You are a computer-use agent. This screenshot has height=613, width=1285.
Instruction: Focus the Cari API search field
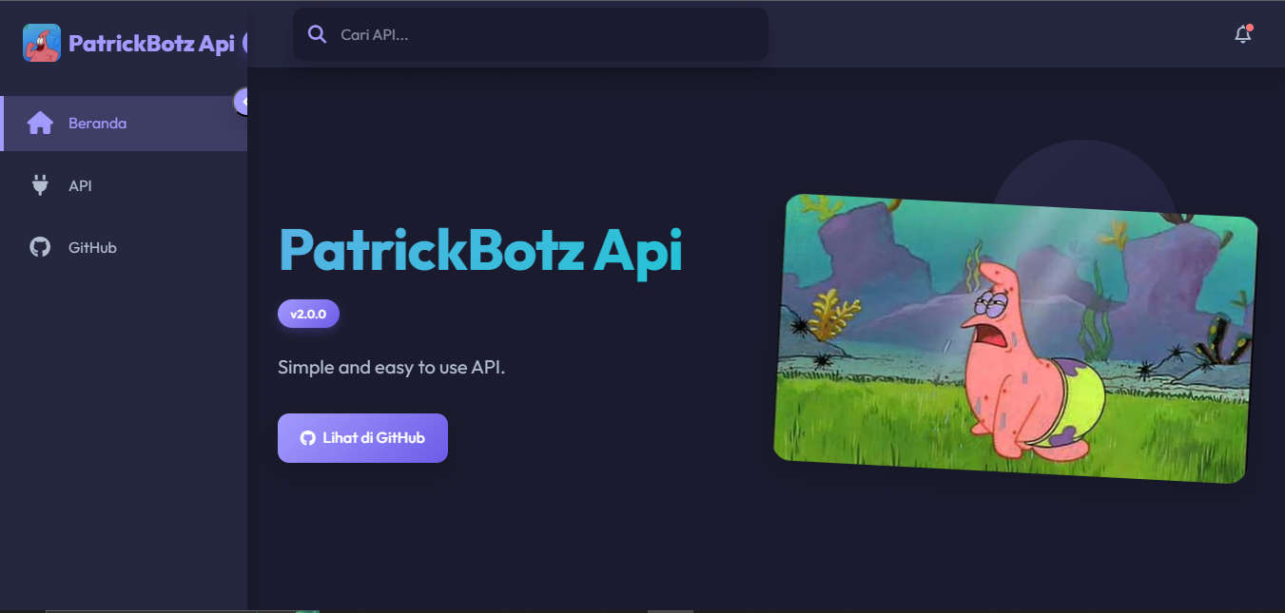tap(531, 35)
